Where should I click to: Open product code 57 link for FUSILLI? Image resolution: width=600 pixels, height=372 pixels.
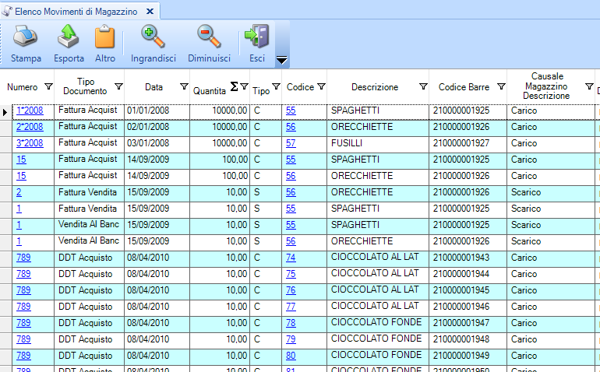[x=291, y=143]
